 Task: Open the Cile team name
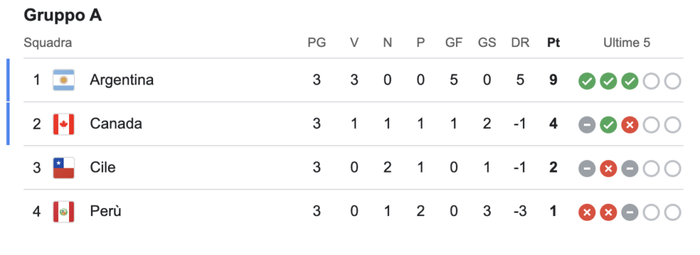103,168
